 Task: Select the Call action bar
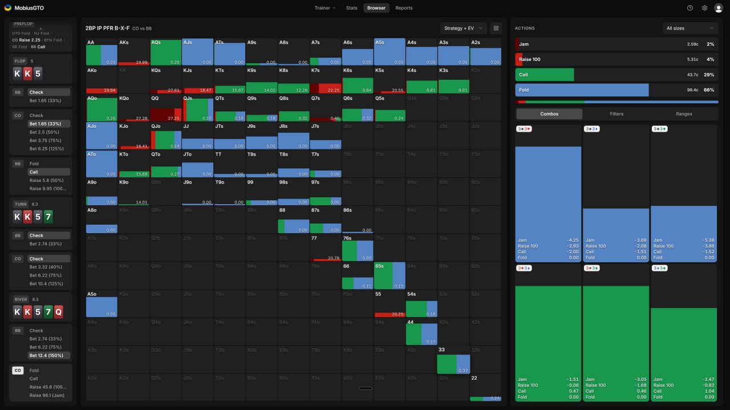(x=616, y=75)
